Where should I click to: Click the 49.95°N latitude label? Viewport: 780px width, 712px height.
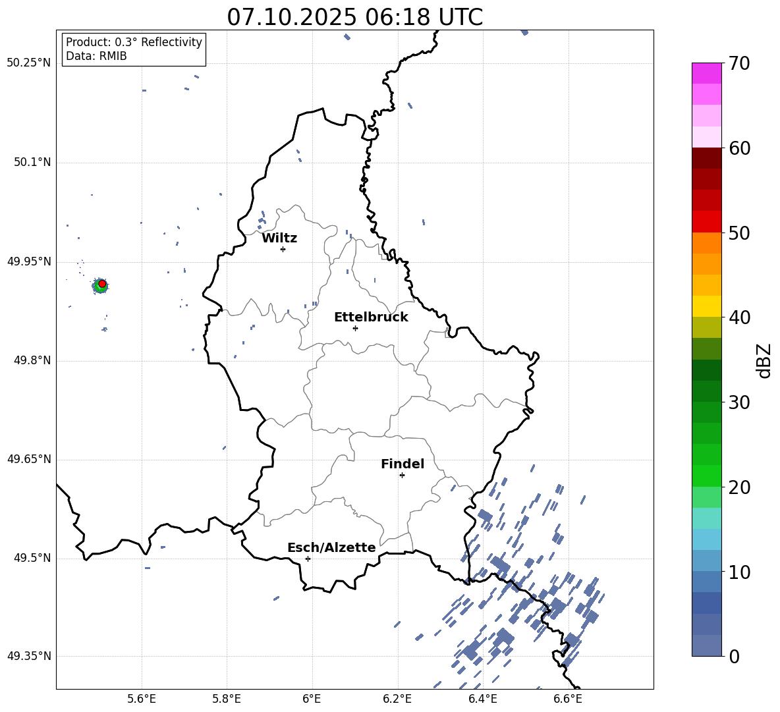click(29, 262)
